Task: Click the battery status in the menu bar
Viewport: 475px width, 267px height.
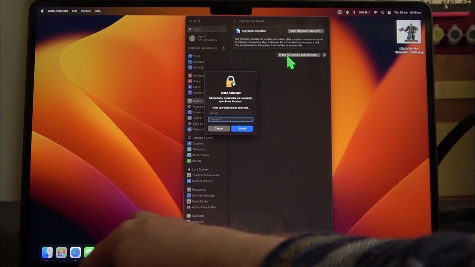Action: pyautogui.click(x=364, y=12)
